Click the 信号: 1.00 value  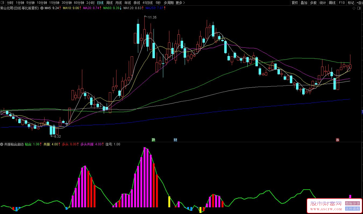113,144
